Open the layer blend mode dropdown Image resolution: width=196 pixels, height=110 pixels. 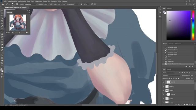pyautogui.click(x=171, y=75)
